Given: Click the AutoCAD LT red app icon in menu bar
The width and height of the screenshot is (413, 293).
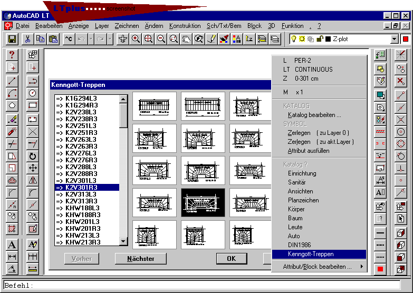Looking at the screenshot, I should 8,26.
